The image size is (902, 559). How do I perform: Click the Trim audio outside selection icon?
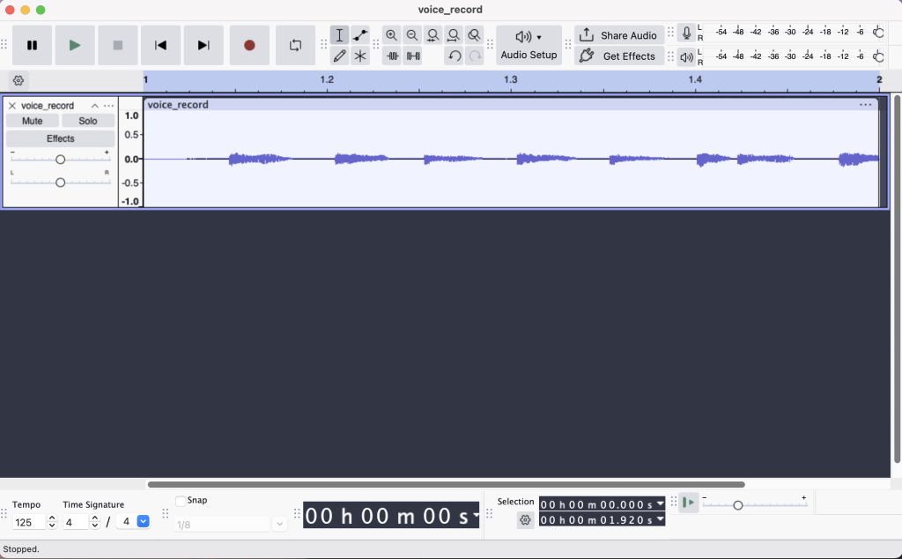[392, 56]
